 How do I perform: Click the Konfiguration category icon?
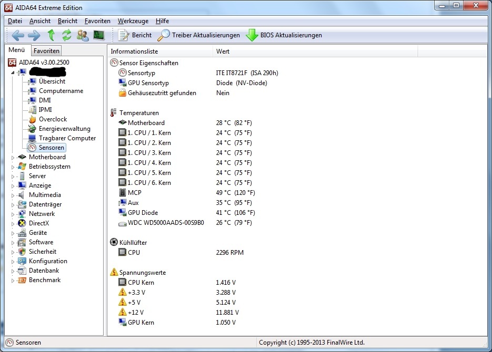click(22, 261)
